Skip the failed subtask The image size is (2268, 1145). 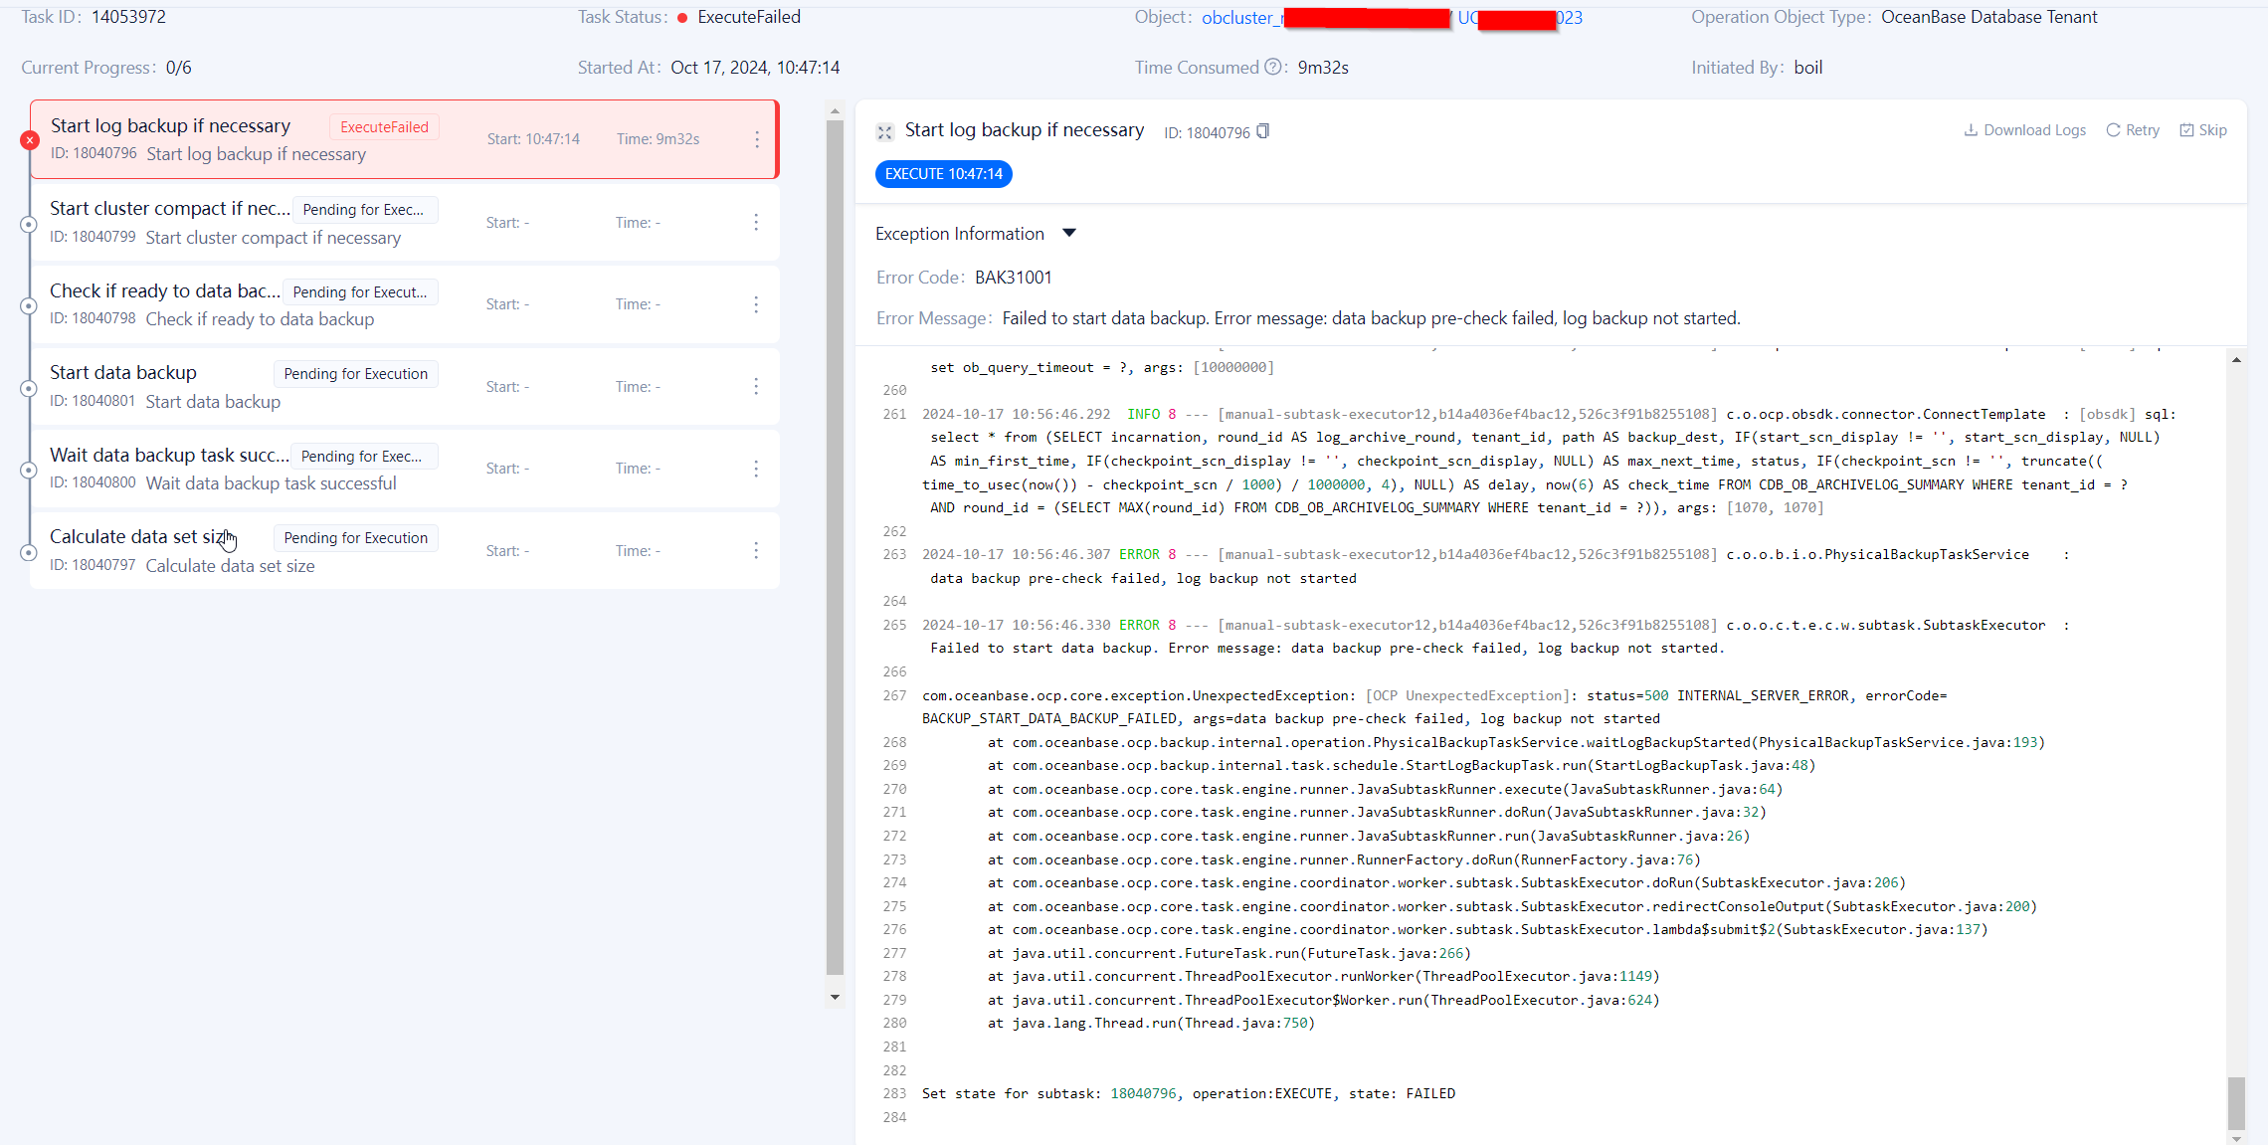pyautogui.click(x=2203, y=130)
